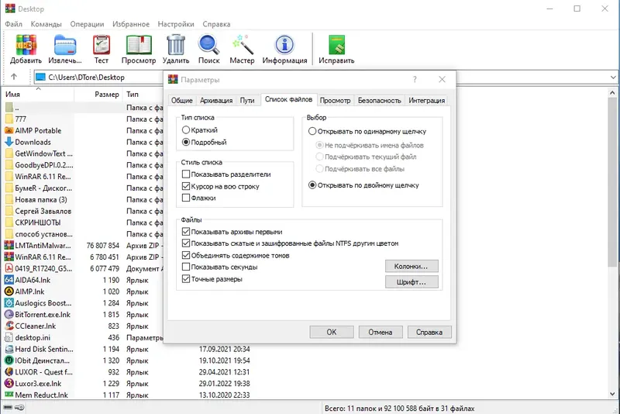Select the 0419_R17240_G5... PDF document icon
The width and height of the screenshot is (620, 414).
[x=9, y=268]
